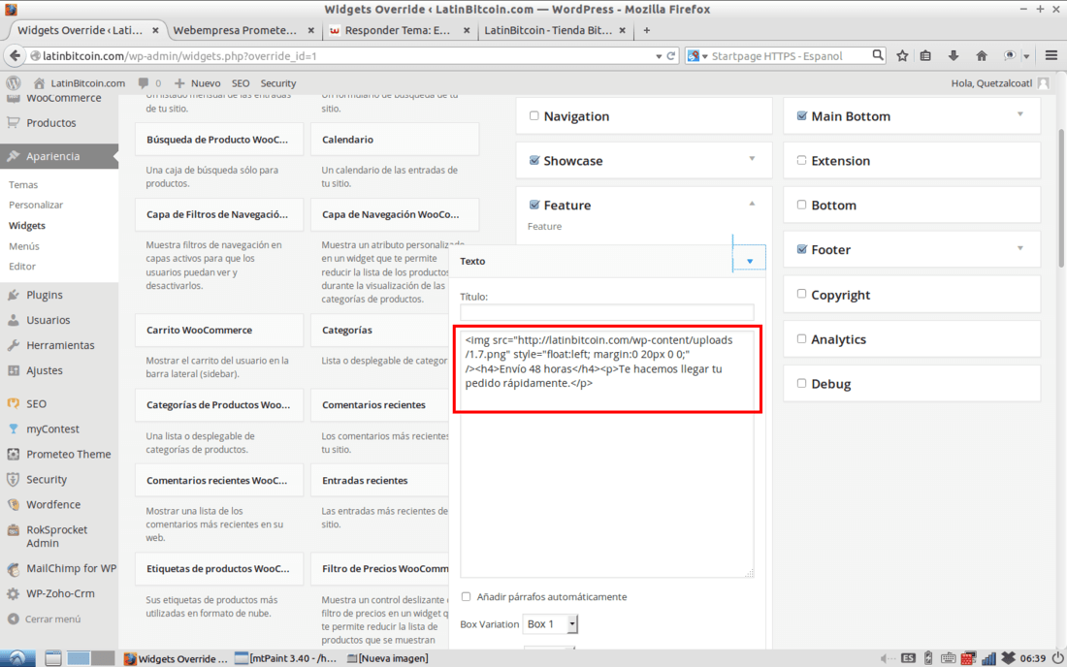1067x667 pixels.
Task: Enable the Extension position checkbox
Action: click(801, 161)
